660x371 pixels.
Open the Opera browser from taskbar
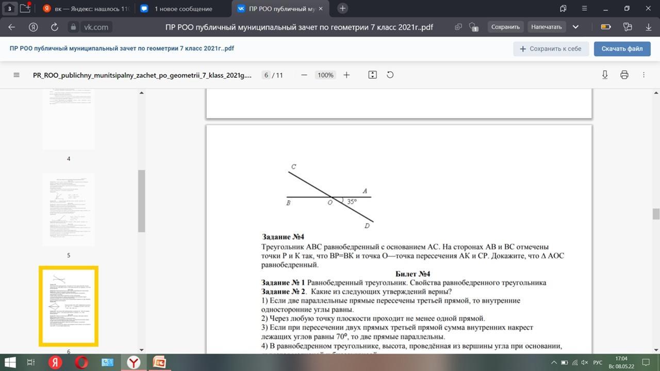(x=81, y=362)
